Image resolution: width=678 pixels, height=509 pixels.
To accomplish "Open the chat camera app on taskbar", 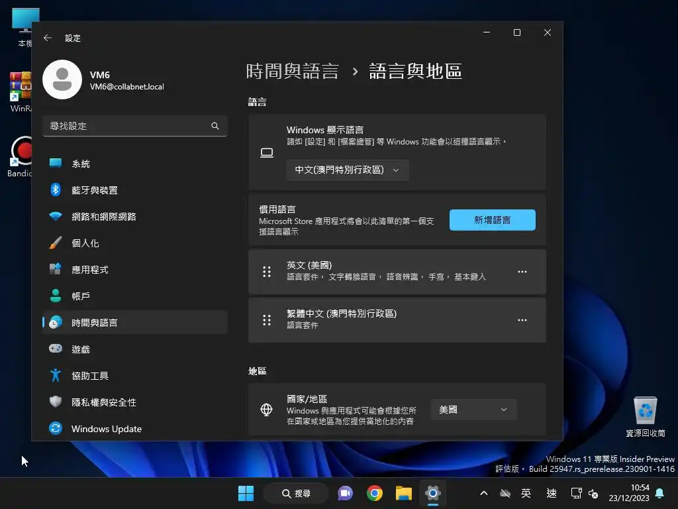I will point(345,493).
